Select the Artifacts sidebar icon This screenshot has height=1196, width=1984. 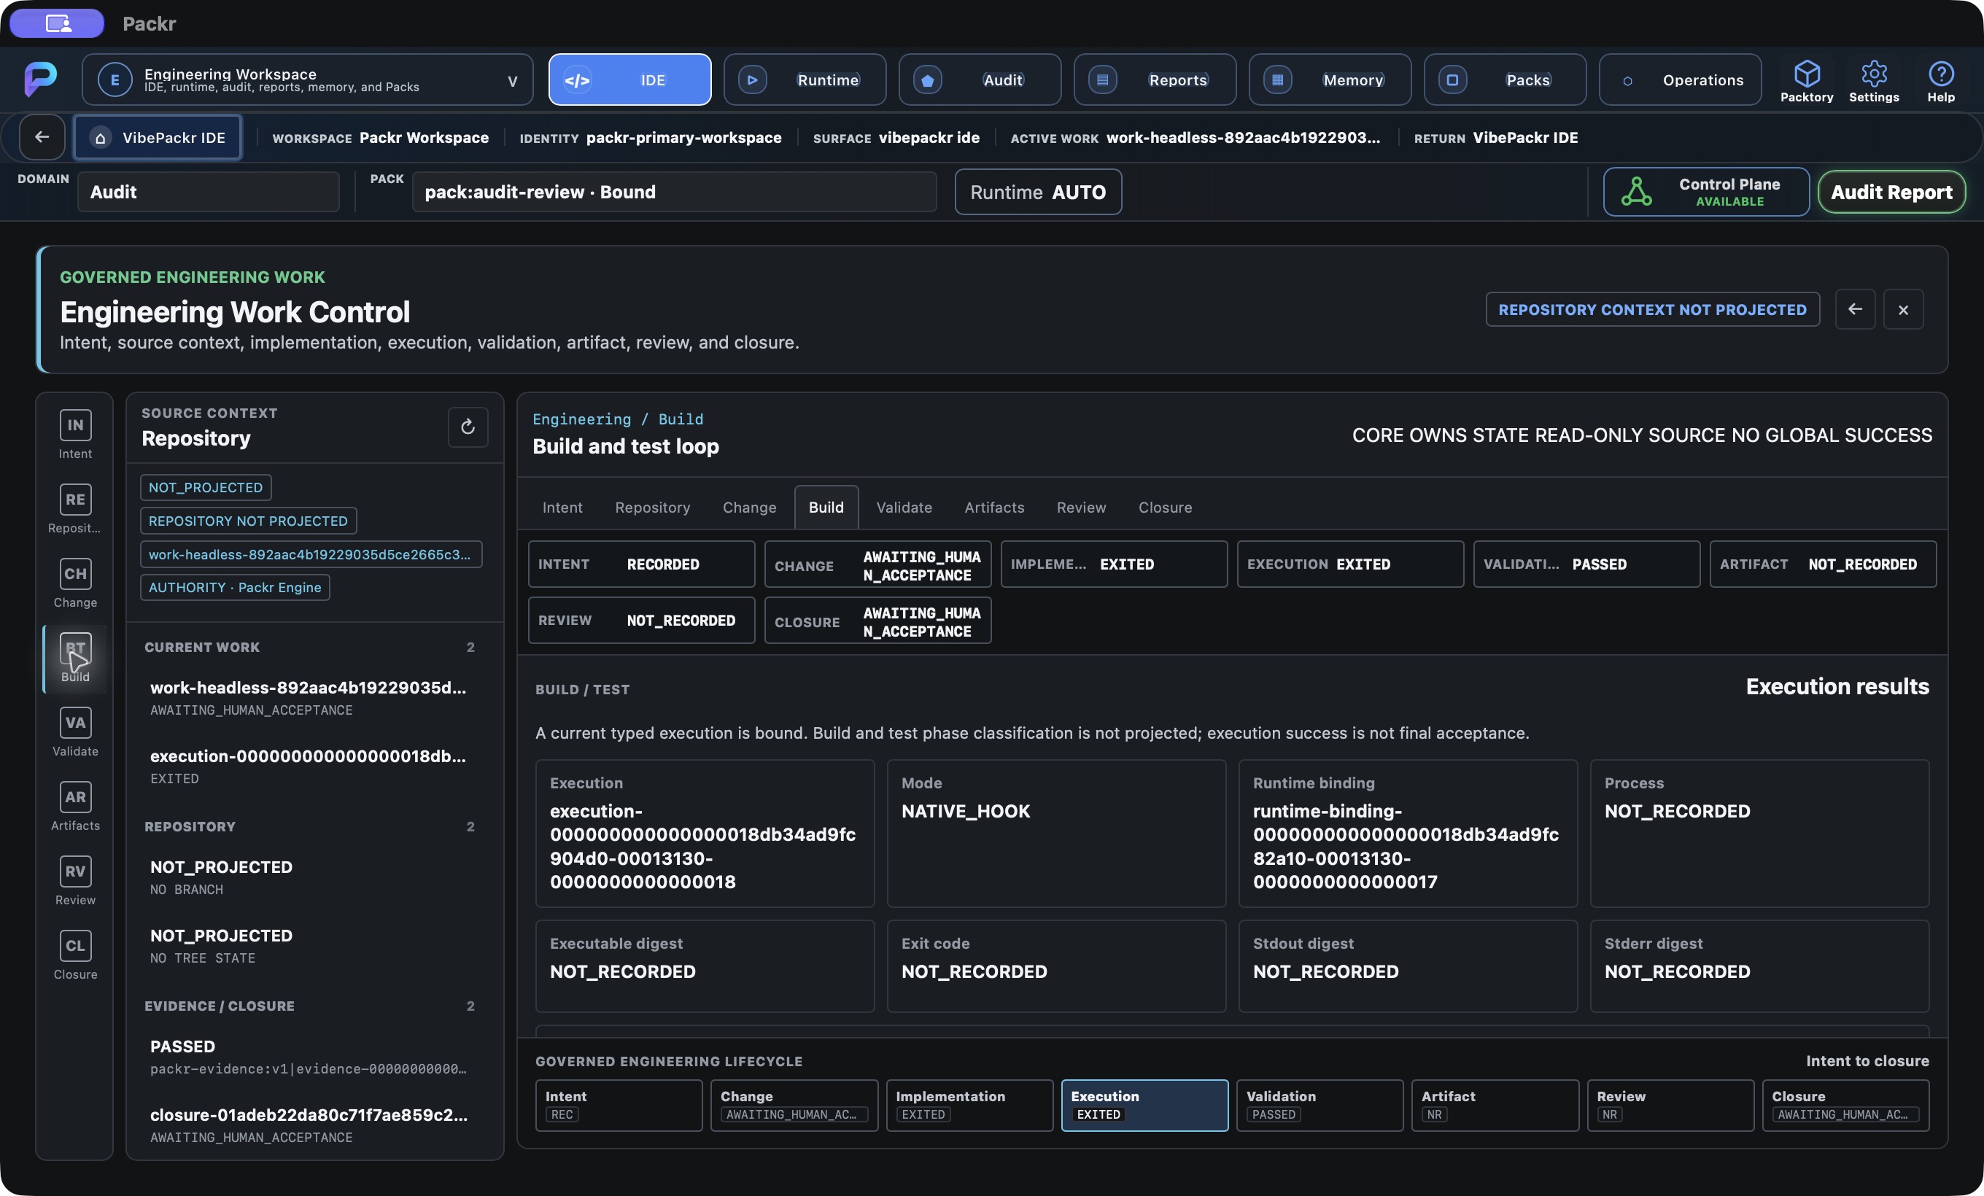(75, 807)
